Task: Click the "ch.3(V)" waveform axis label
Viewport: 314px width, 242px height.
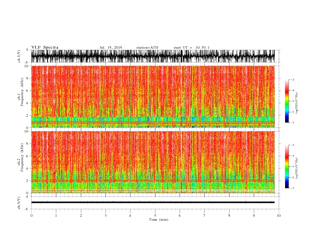Action: [19, 203]
